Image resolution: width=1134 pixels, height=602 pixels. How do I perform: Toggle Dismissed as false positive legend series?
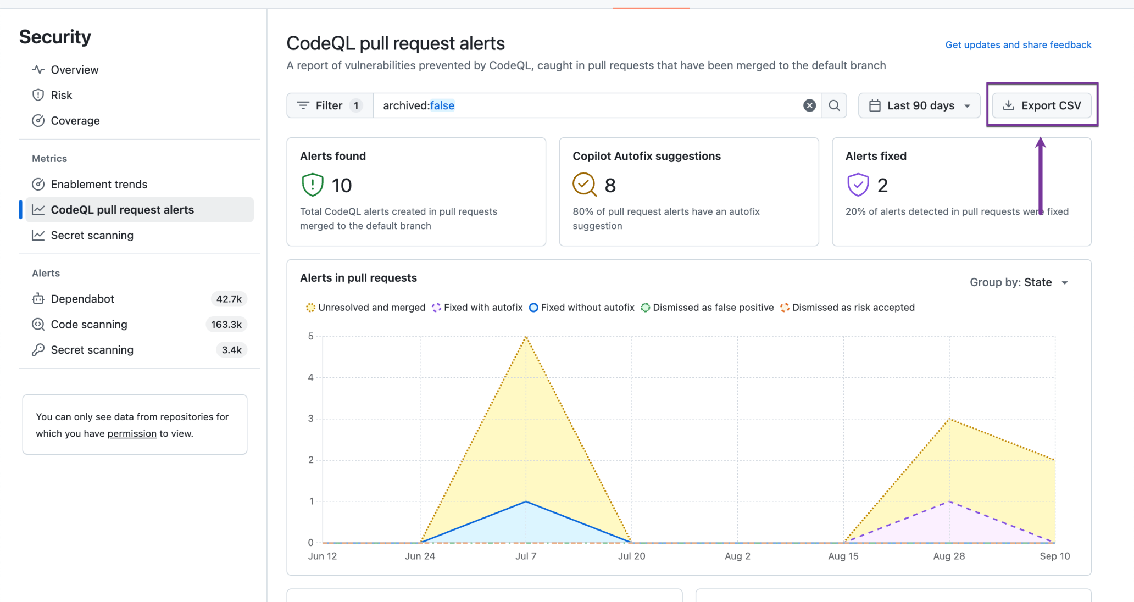pos(707,308)
